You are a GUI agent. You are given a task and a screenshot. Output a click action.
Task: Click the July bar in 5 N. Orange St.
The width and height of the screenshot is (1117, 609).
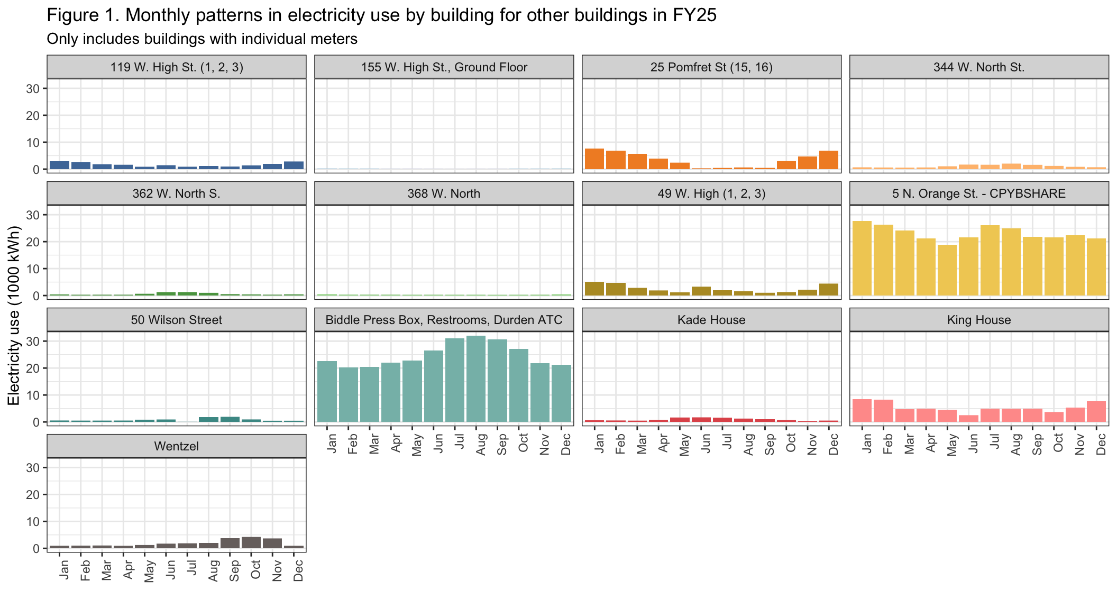pos(990,260)
